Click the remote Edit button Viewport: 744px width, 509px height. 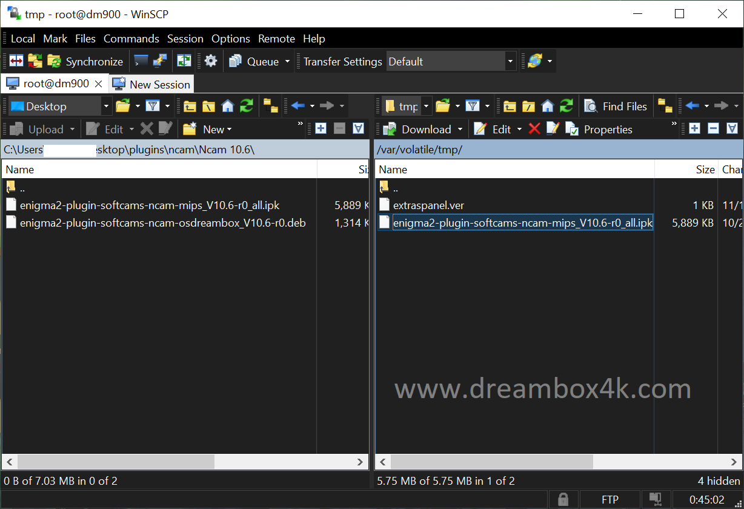tap(493, 129)
